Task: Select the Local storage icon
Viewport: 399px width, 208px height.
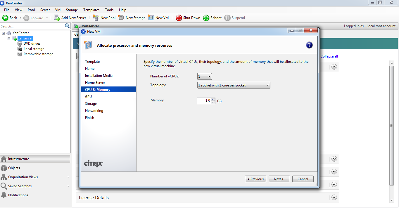Action: coord(20,49)
